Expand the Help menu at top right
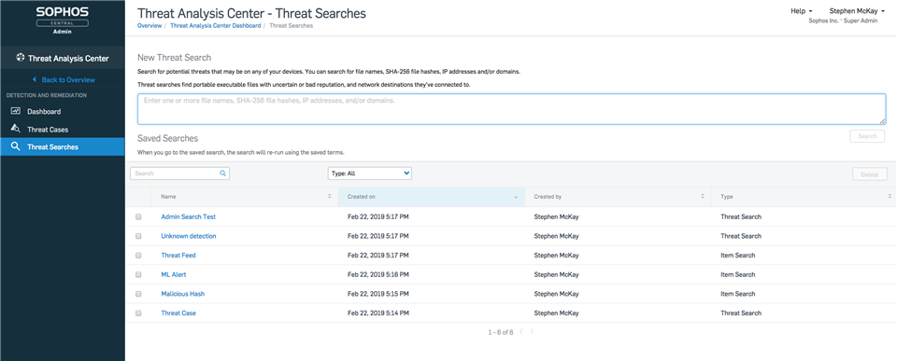 (802, 11)
